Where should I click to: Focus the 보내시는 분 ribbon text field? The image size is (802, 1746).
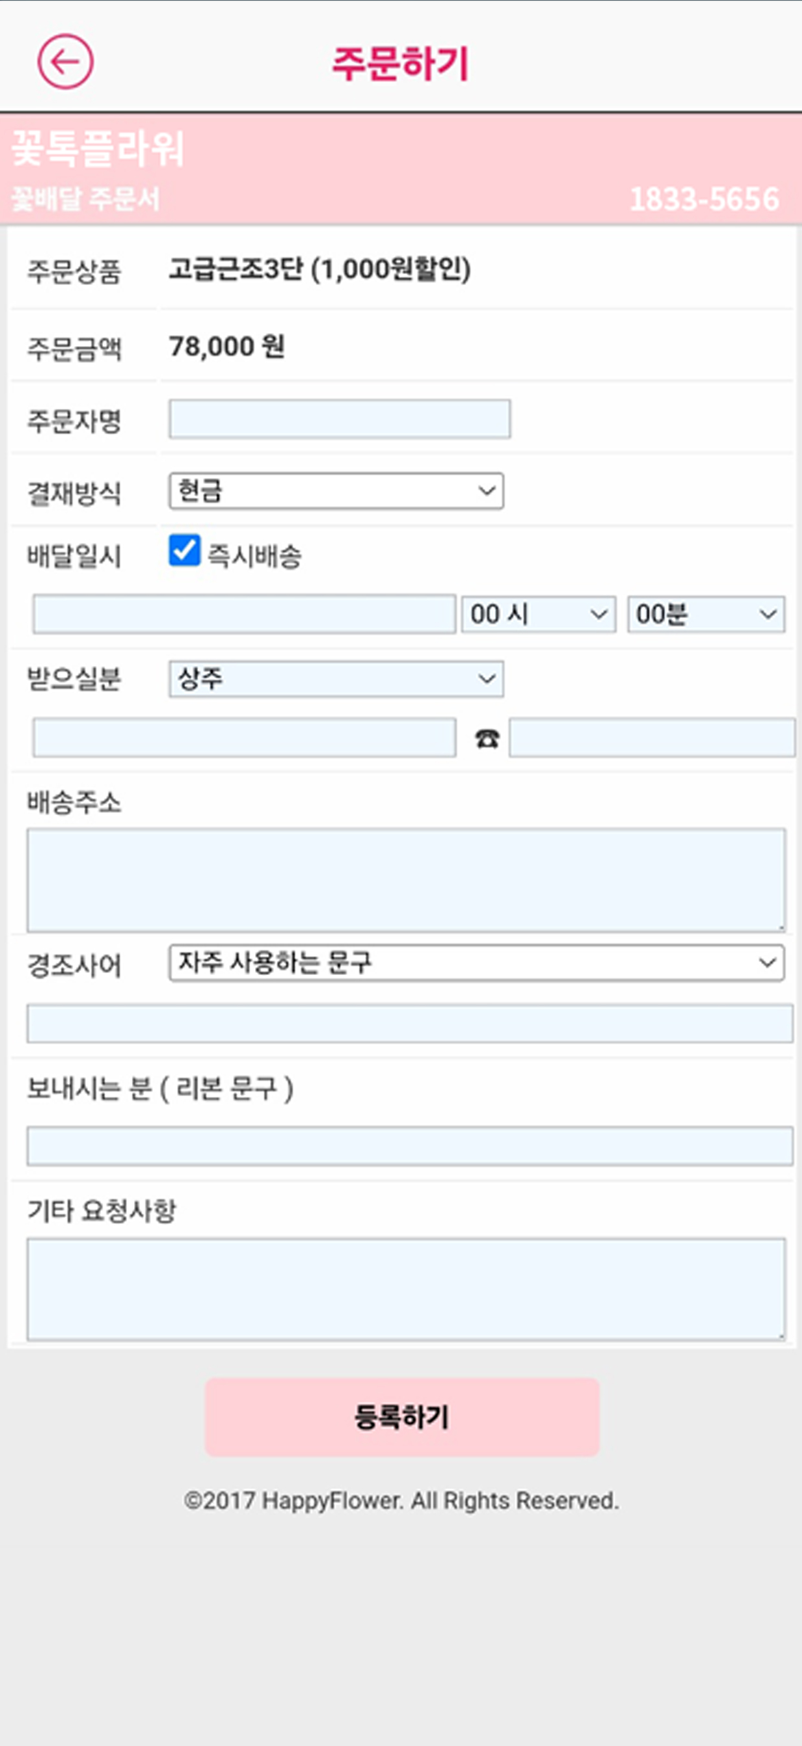pos(409,1146)
